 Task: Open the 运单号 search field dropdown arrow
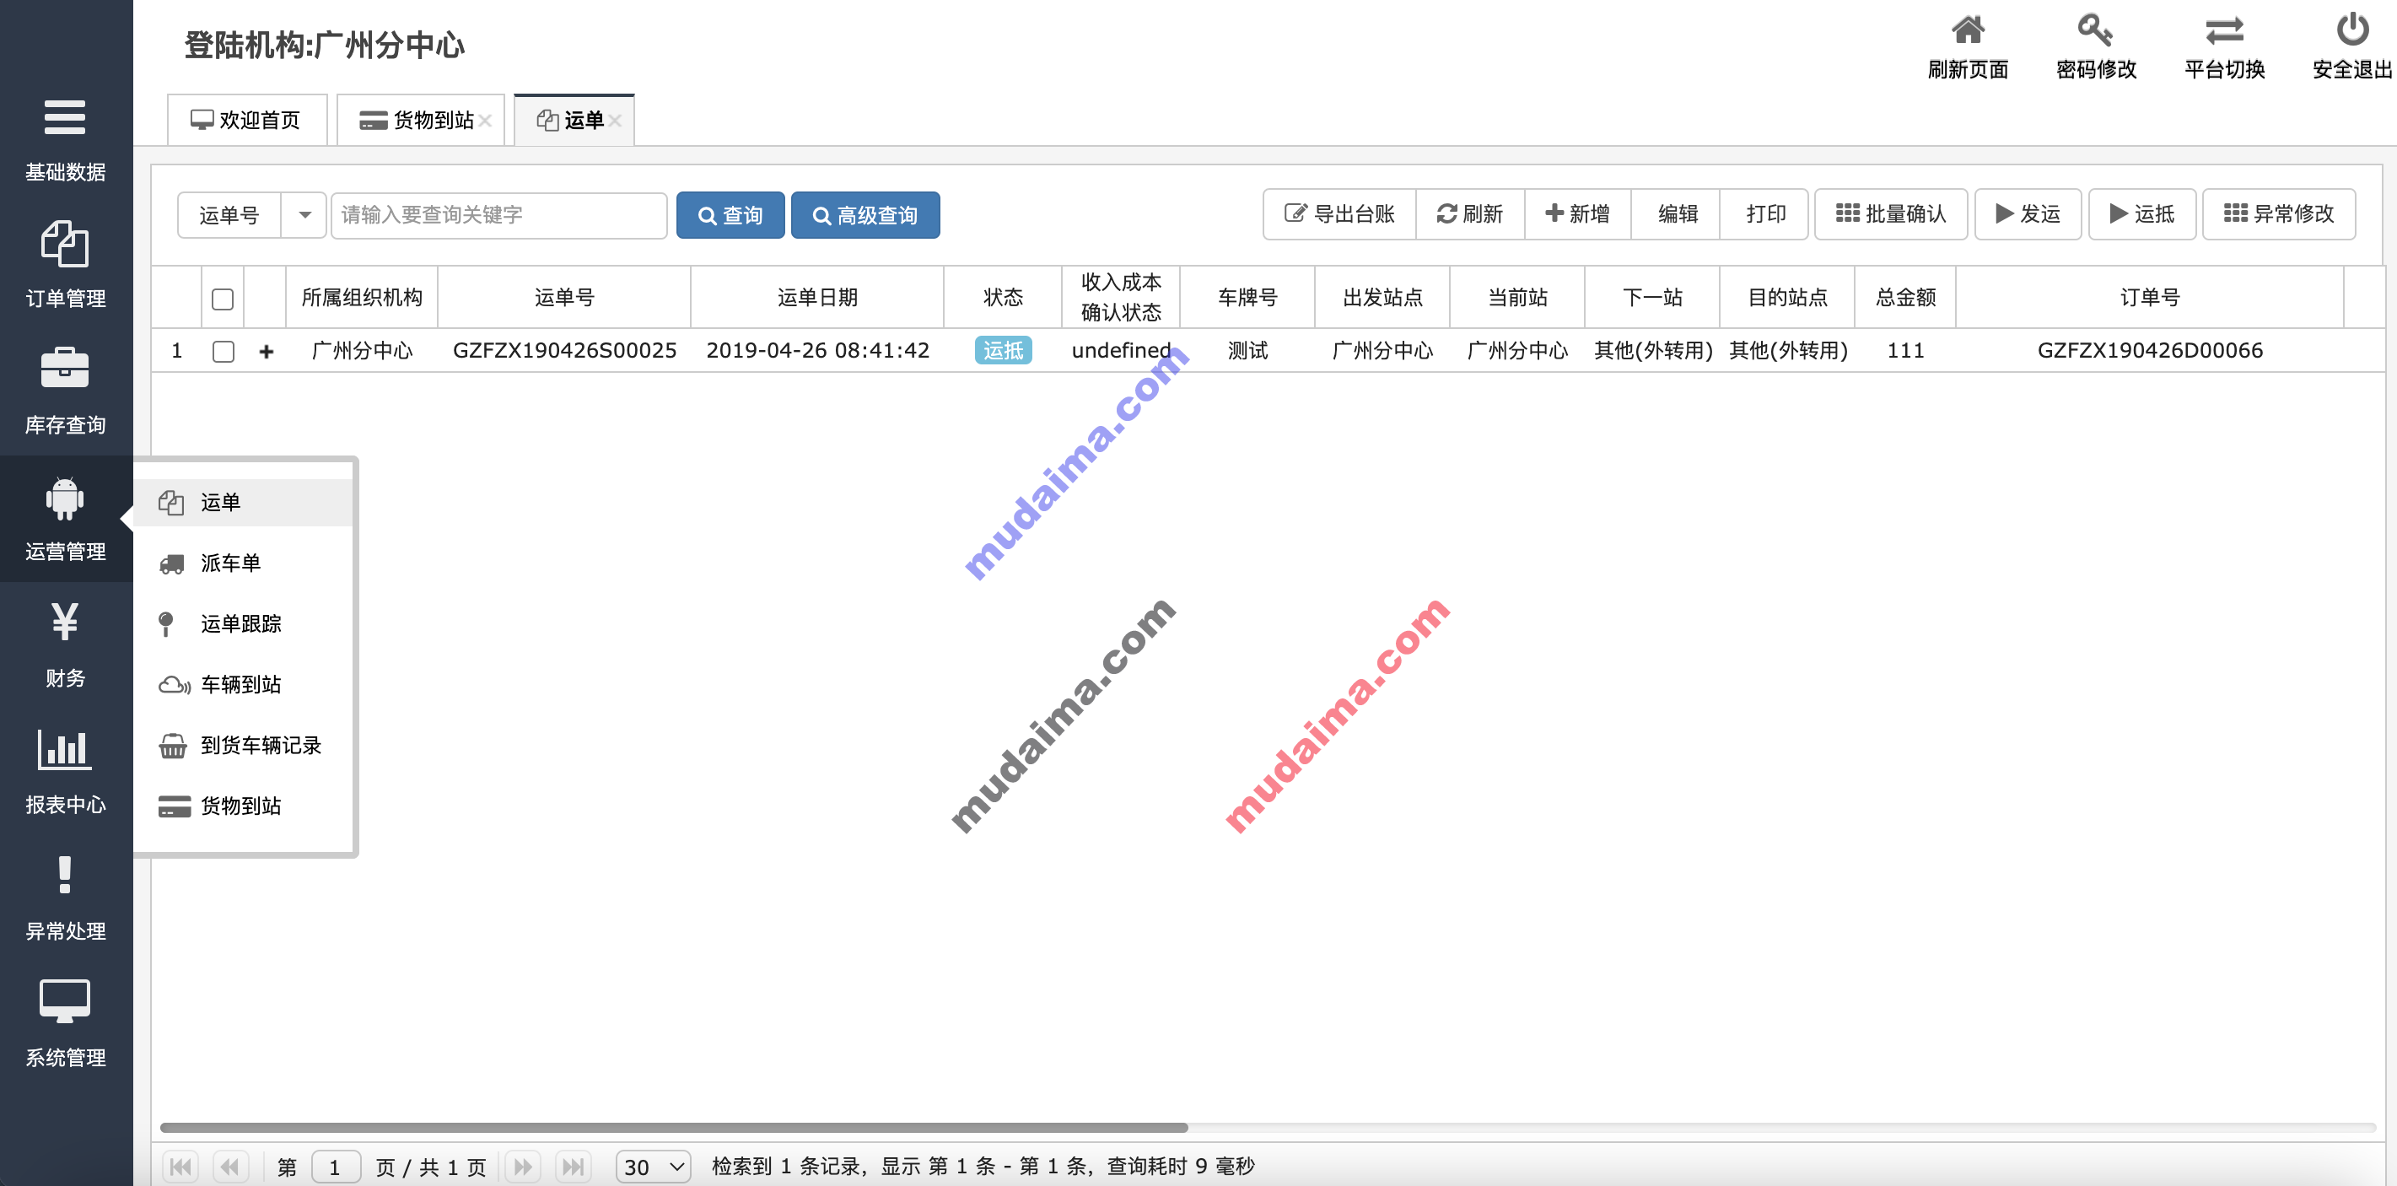click(304, 215)
